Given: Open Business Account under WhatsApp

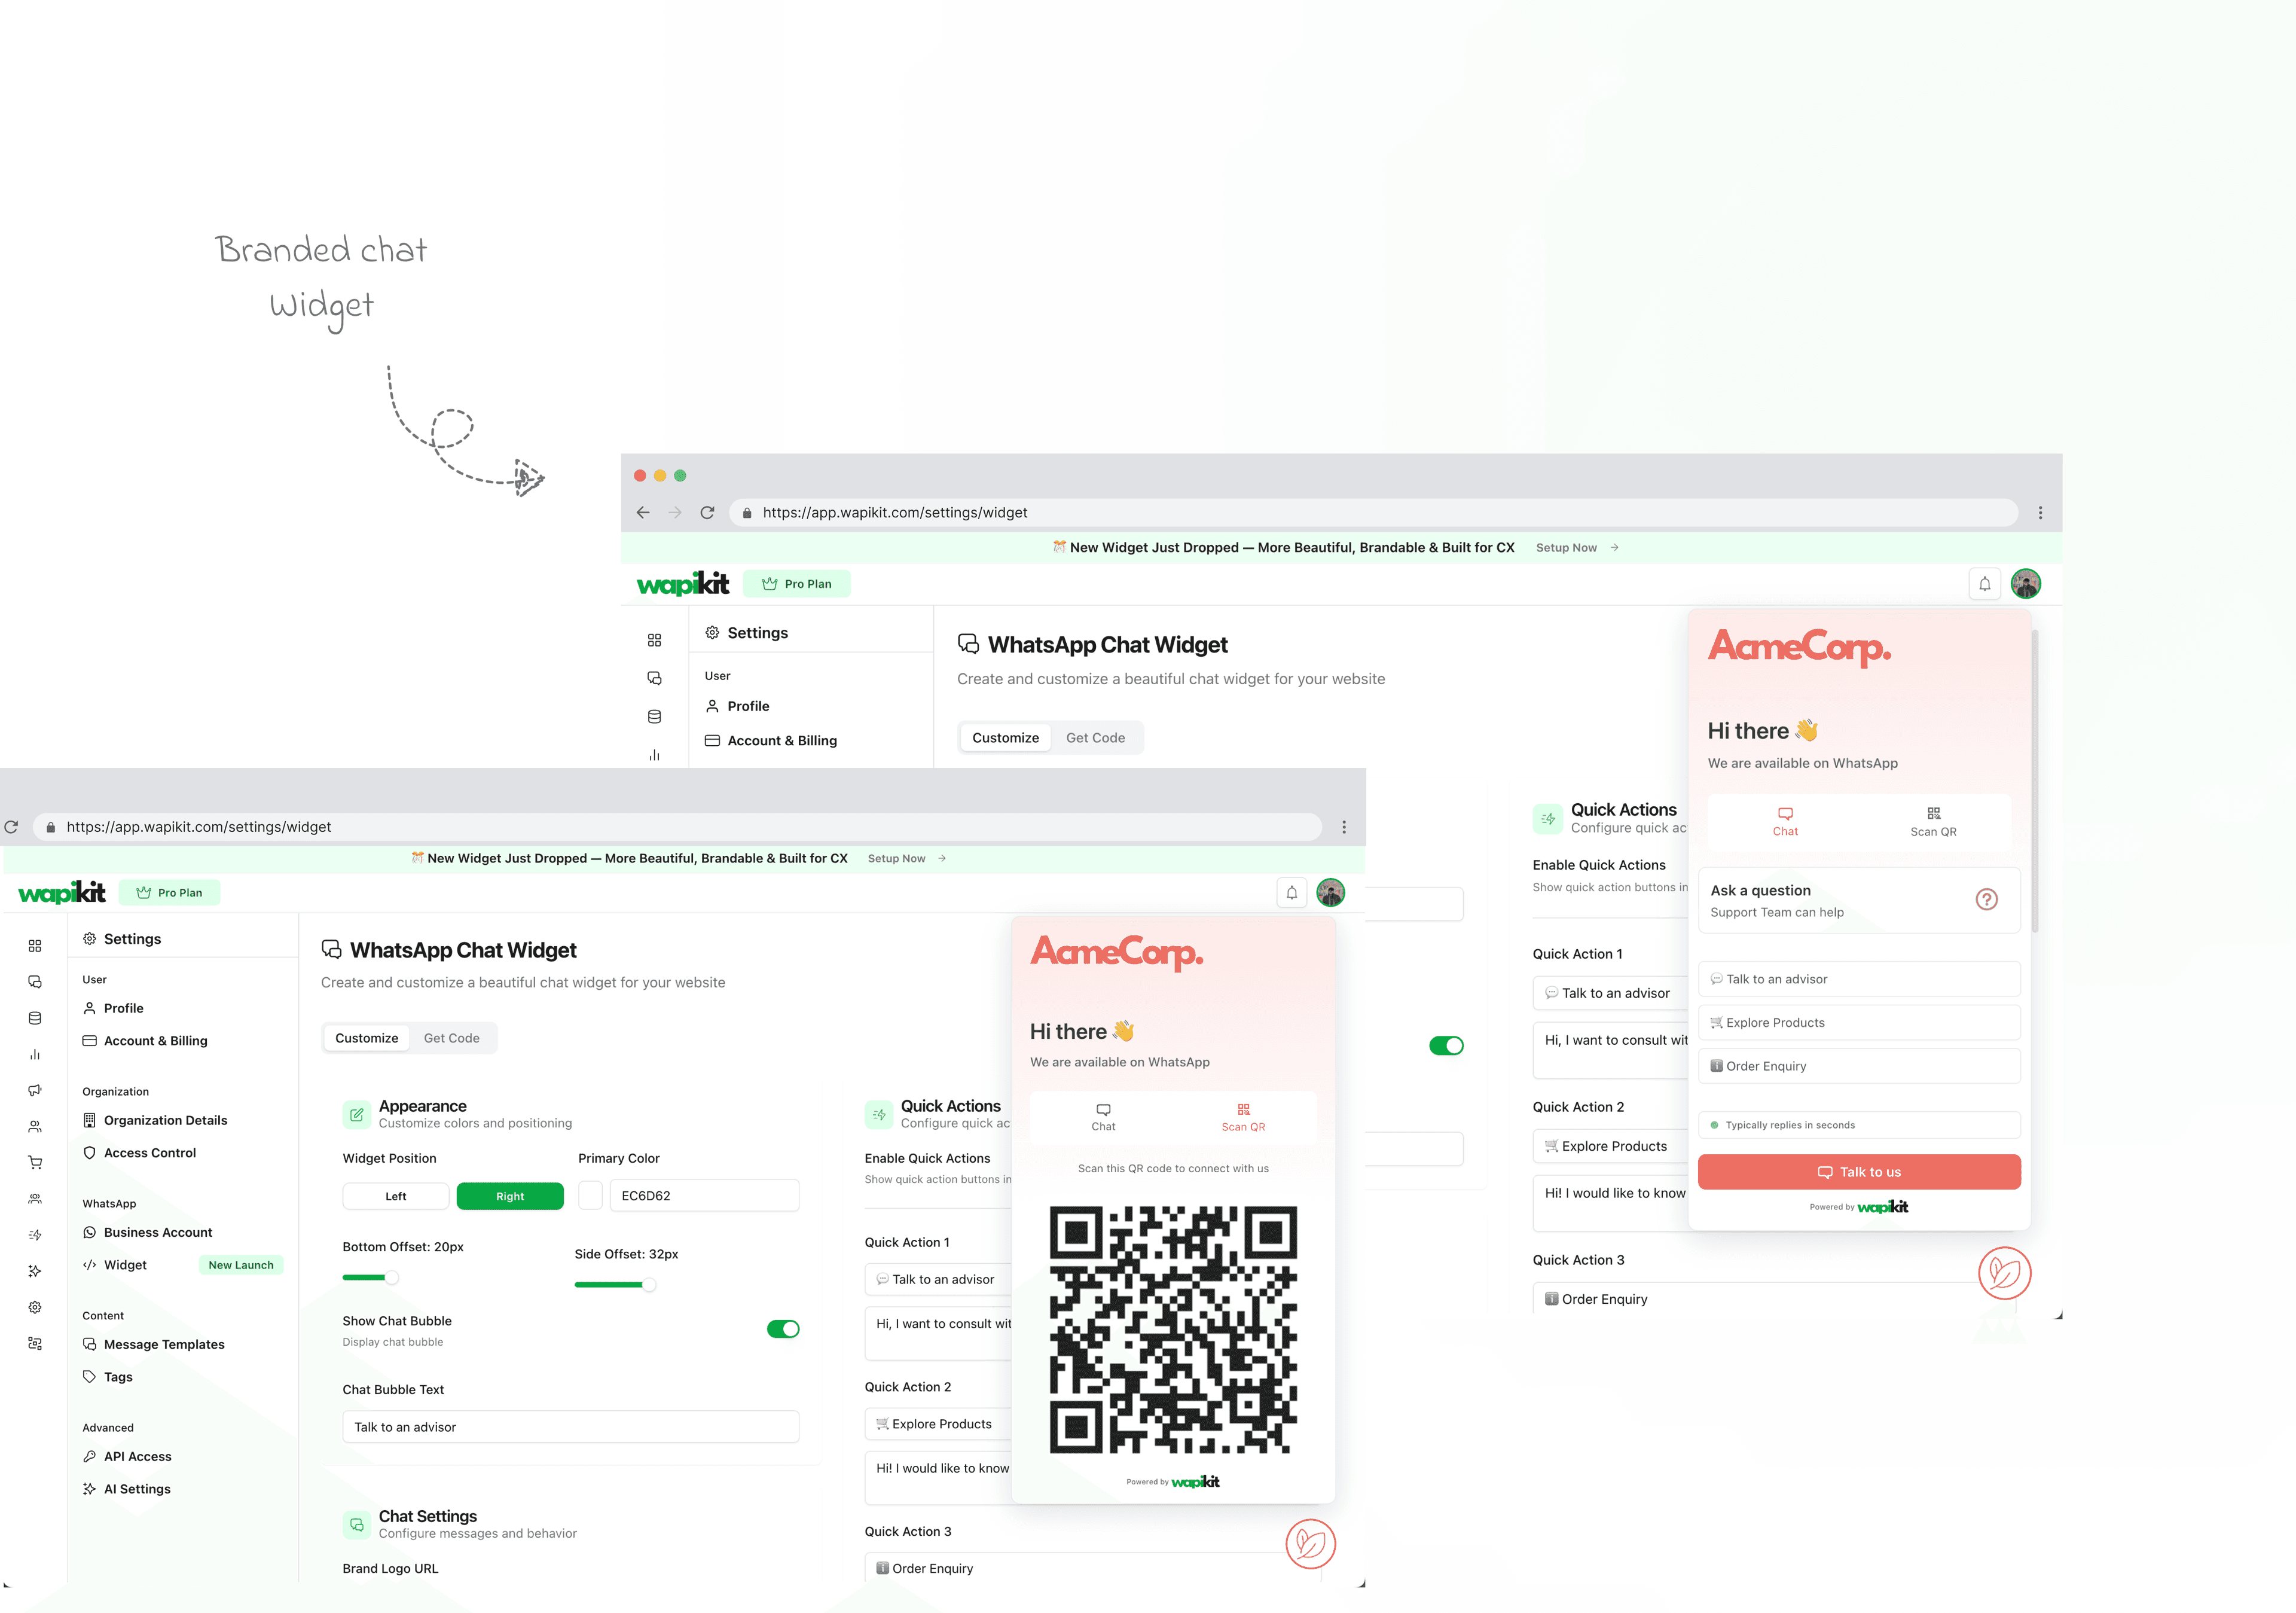Looking at the screenshot, I should click(148, 1232).
